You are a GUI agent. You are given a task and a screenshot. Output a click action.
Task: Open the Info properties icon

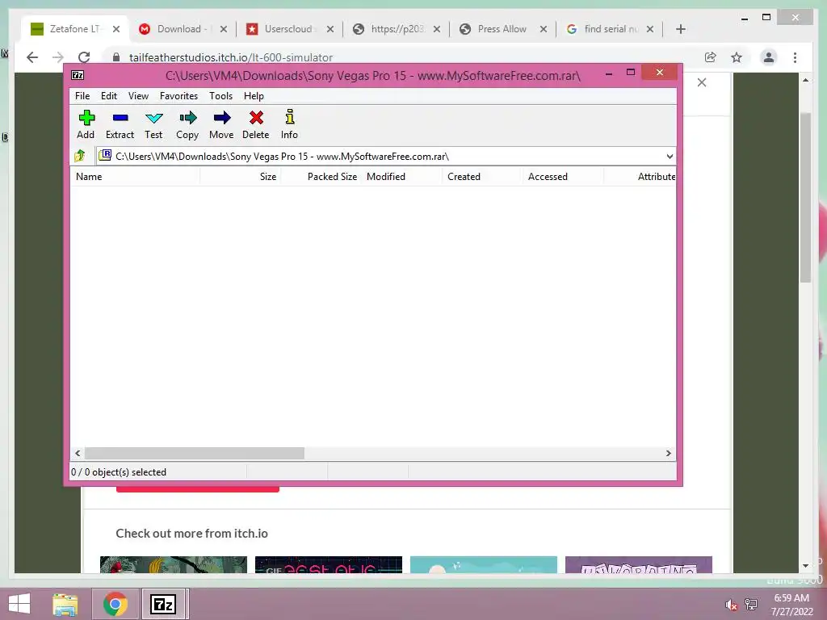(289, 125)
